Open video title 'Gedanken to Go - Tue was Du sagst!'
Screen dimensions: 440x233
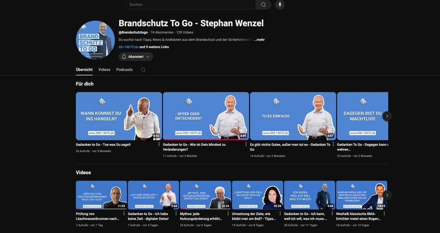103,145
